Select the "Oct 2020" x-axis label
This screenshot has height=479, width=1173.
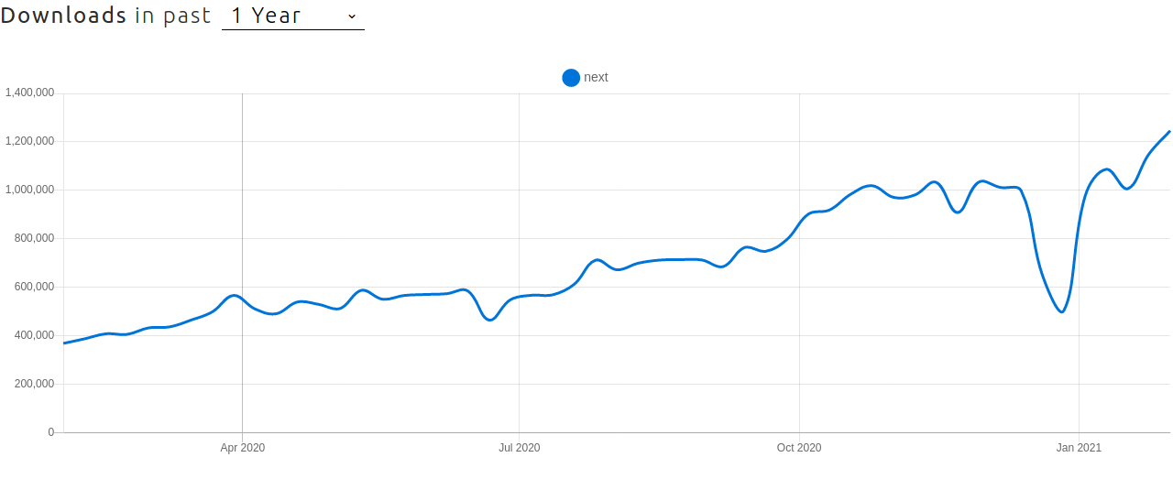click(x=799, y=448)
